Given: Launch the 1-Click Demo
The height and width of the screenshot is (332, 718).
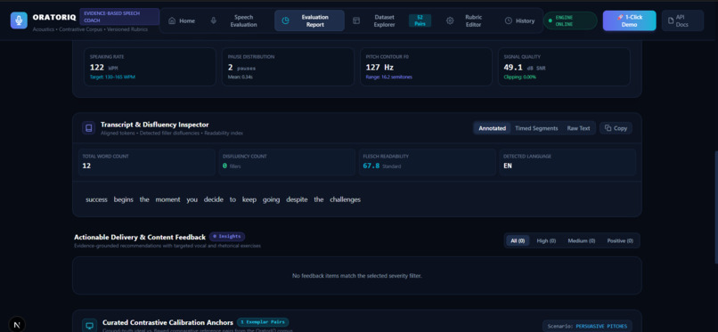Looking at the screenshot, I should (x=629, y=20).
